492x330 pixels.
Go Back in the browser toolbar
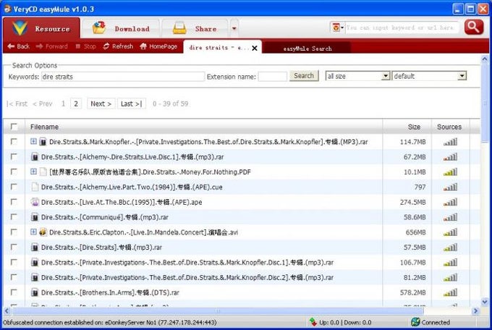pos(19,46)
